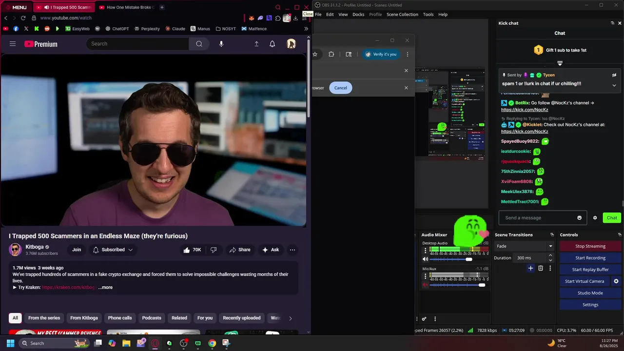Image resolution: width=624 pixels, height=351 pixels.
Task: Open the Fade transition dropdown
Action: point(524,246)
